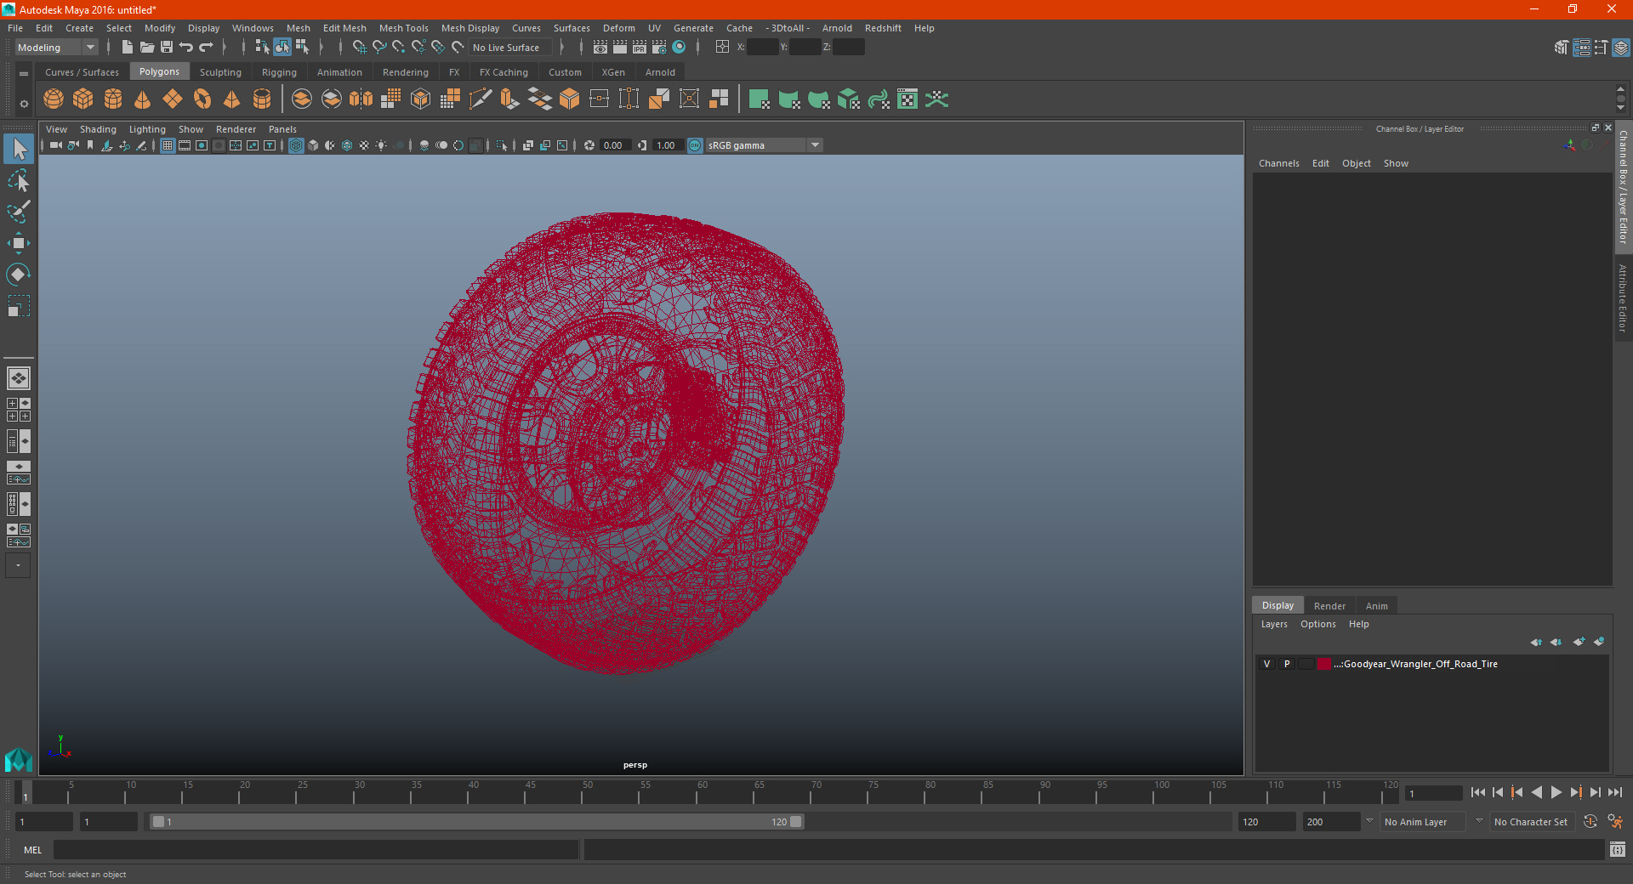This screenshot has height=884, width=1633.
Task: Open the sRGB gamma view transform dropdown
Action: (764, 145)
